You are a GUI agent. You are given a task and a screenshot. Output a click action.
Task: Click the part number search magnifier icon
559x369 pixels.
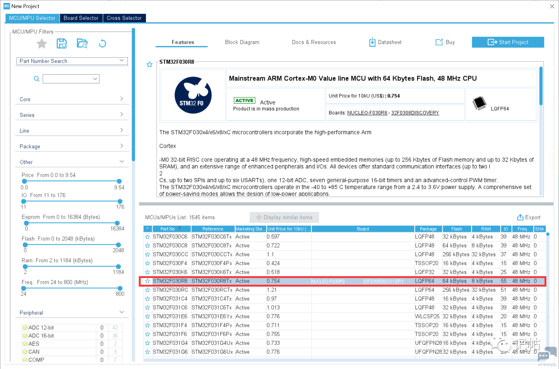37,79
